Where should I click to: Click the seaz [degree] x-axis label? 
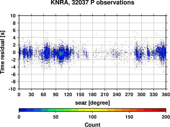click(x=92, y=103)
